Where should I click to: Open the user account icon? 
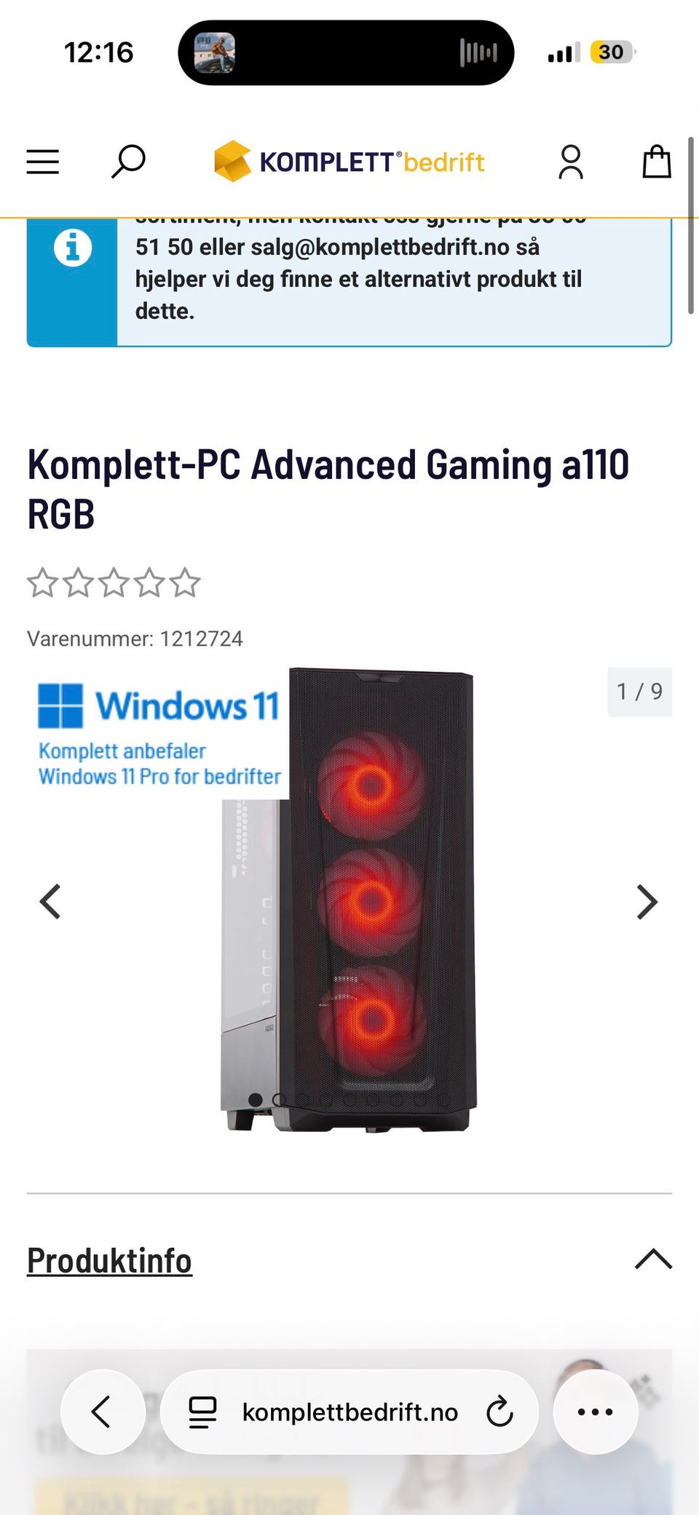(571, 162)
